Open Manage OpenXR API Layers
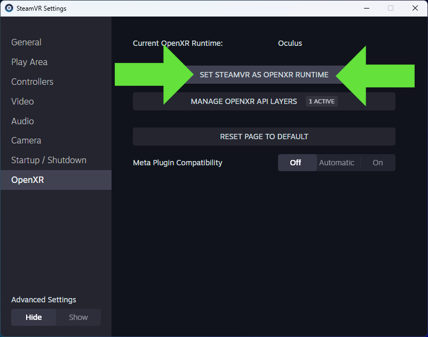Viewport: 428px width, 337px height. point(244,101)
